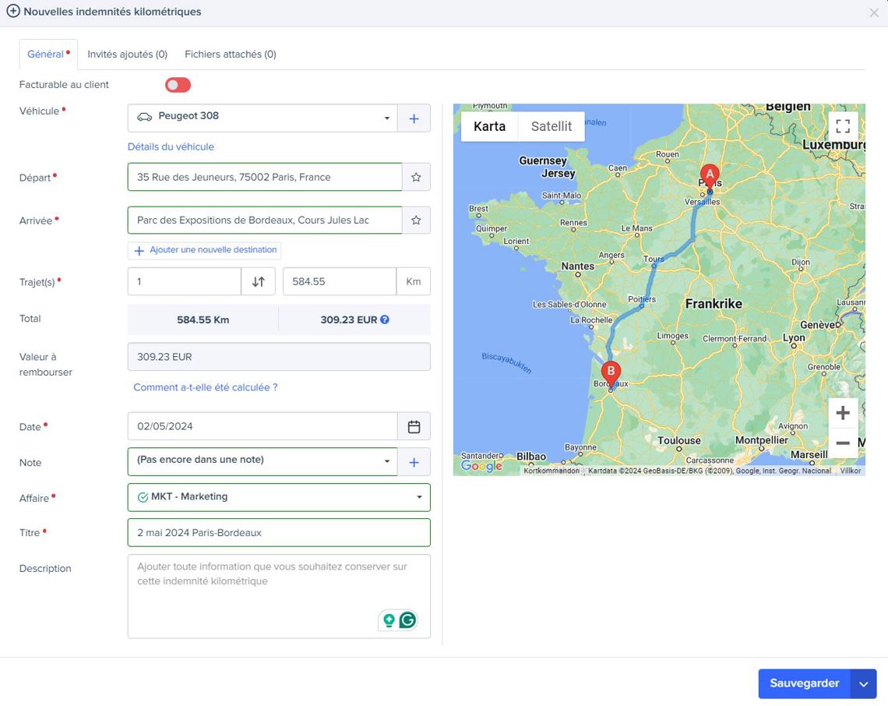Zoom out on the map
Screen dimensions: 888x706
(x=842, y=443)
